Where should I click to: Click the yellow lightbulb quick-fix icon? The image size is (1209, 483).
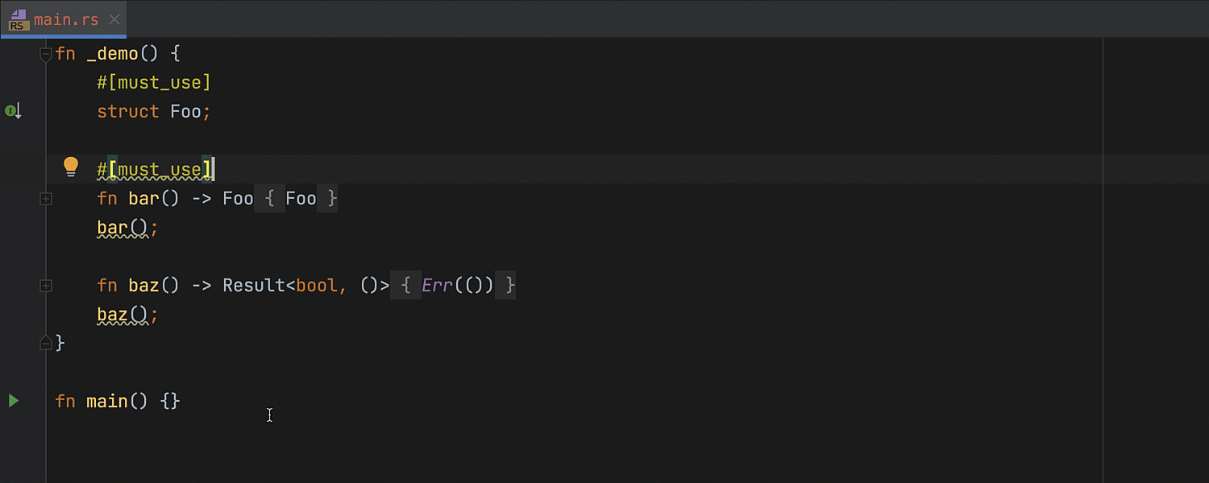coord(71,167)
